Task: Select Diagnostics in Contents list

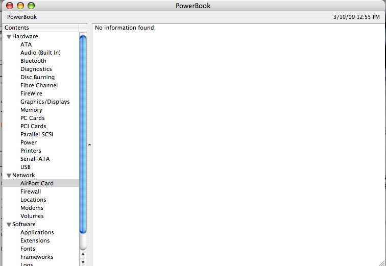Action: point(36,69)
